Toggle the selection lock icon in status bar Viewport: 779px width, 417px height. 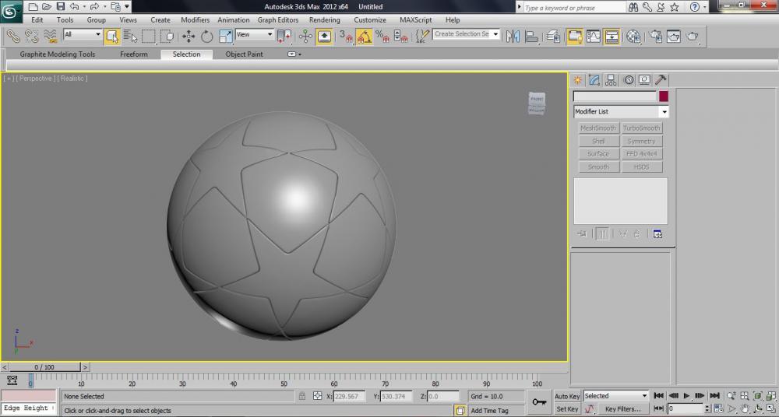(x=301, y=396)
